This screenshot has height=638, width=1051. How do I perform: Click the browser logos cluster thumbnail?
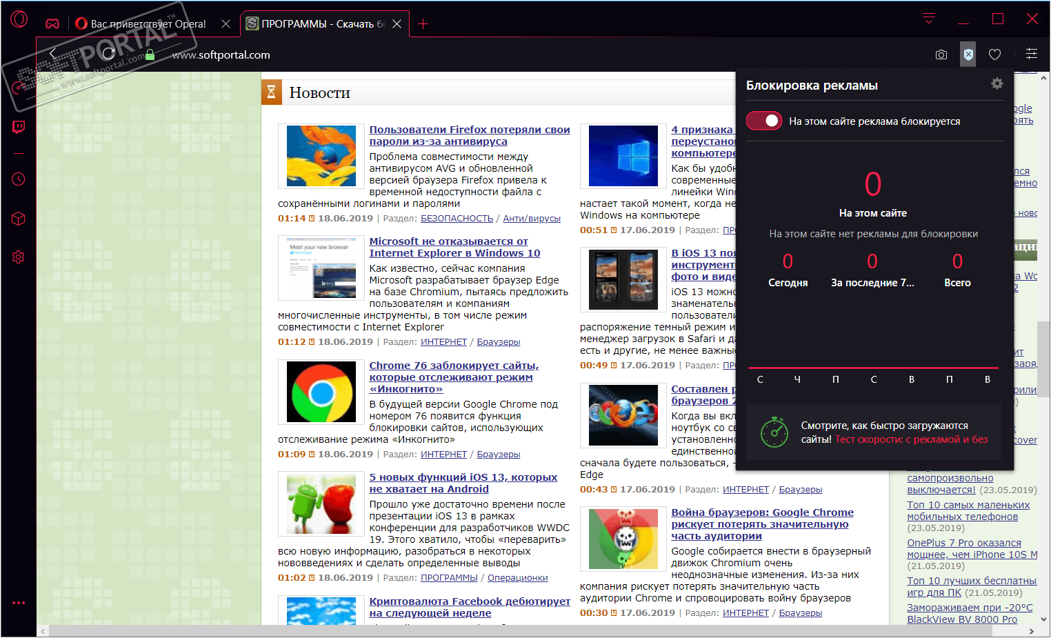(x=623, y=415)
